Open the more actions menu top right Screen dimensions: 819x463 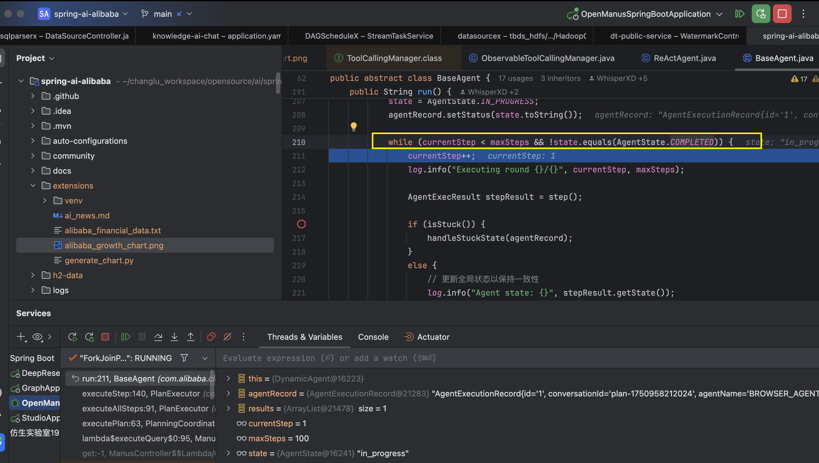click(803, 14)
